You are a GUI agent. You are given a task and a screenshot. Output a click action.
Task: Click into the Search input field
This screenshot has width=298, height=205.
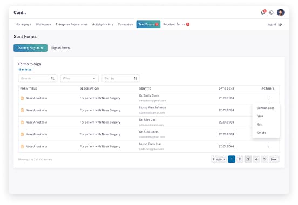pyautogui.click(x=38, y=78)
